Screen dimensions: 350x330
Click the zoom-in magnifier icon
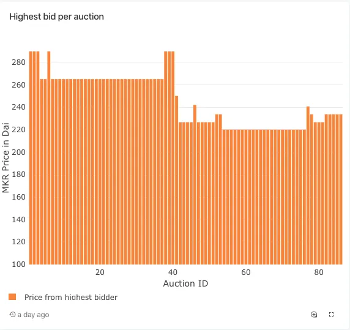[314, 314]
